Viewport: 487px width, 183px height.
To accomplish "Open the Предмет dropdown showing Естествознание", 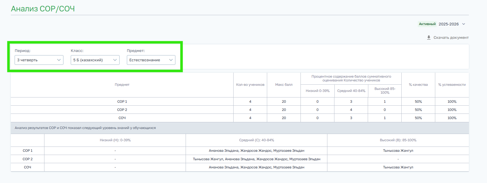I will coord(151,60).
